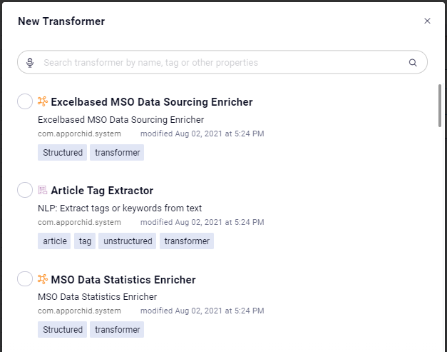Screen dimensions: 447x352
Task: Select the MSO Data Statistics Enricher radio button
Action: pos(25,279)
